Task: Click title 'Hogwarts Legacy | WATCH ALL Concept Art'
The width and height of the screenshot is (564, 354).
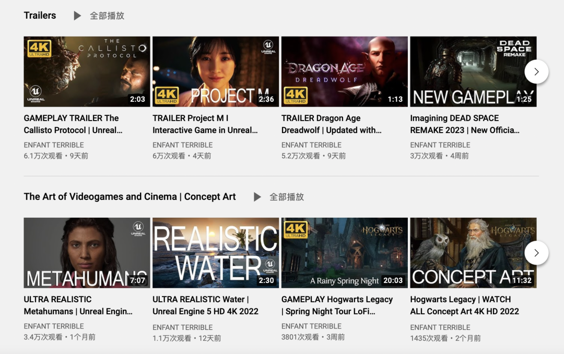Action: 464,305
